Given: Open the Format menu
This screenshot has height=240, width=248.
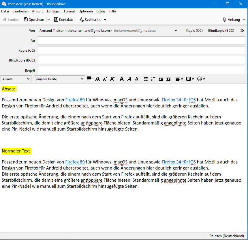Looking at the screenshot, I should (69, 11).
